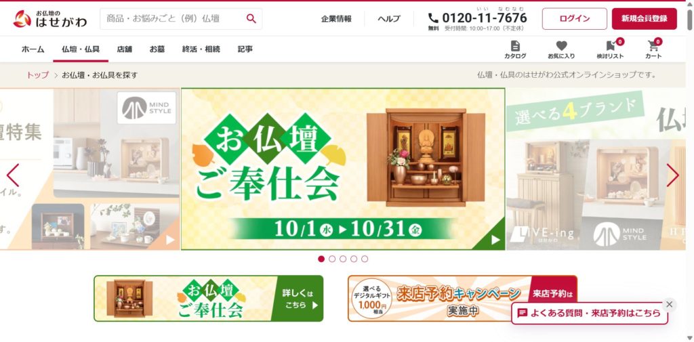Click the はせがわ logo
Viewport: 694px width, 342px height.
[50, 18]
